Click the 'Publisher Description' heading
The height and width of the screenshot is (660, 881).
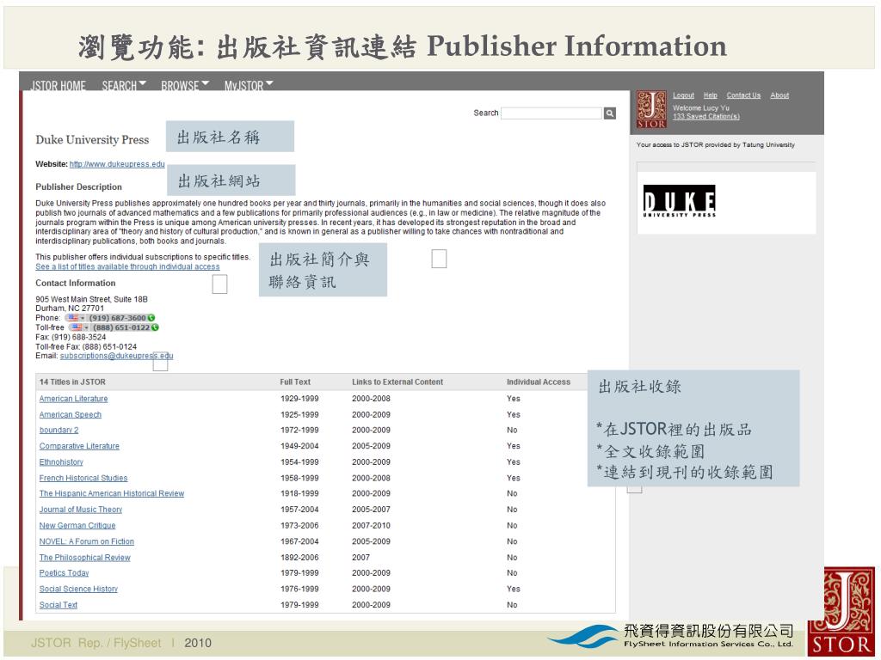[x=78, y=186]
